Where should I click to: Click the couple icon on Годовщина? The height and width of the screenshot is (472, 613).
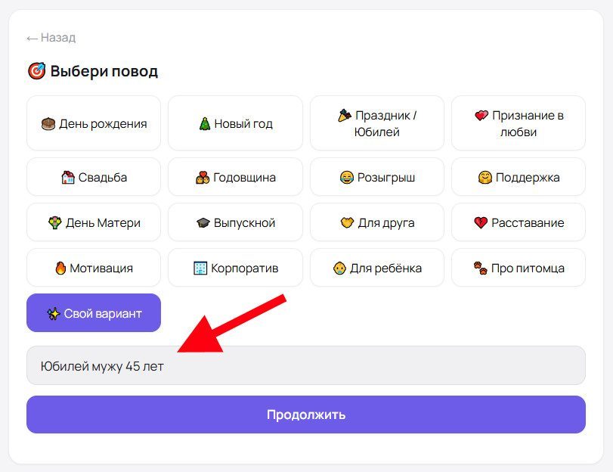[x=203, y=177]
